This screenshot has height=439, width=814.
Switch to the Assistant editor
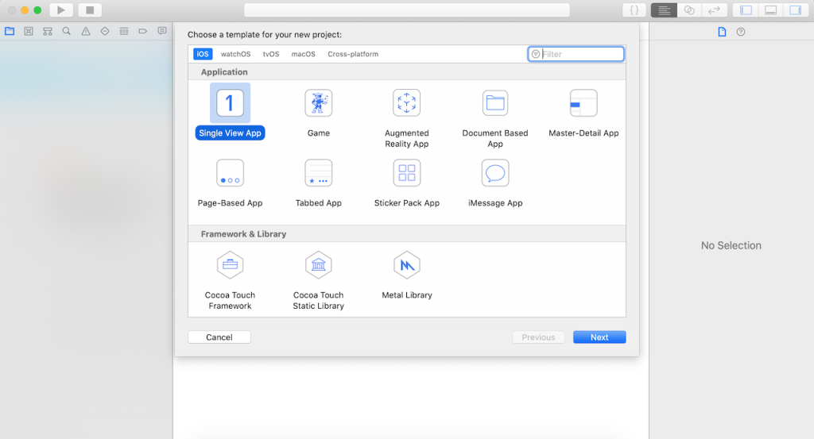[689, 10]
